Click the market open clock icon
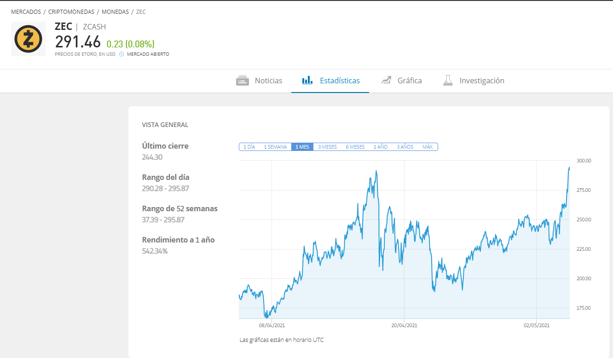 121,54
